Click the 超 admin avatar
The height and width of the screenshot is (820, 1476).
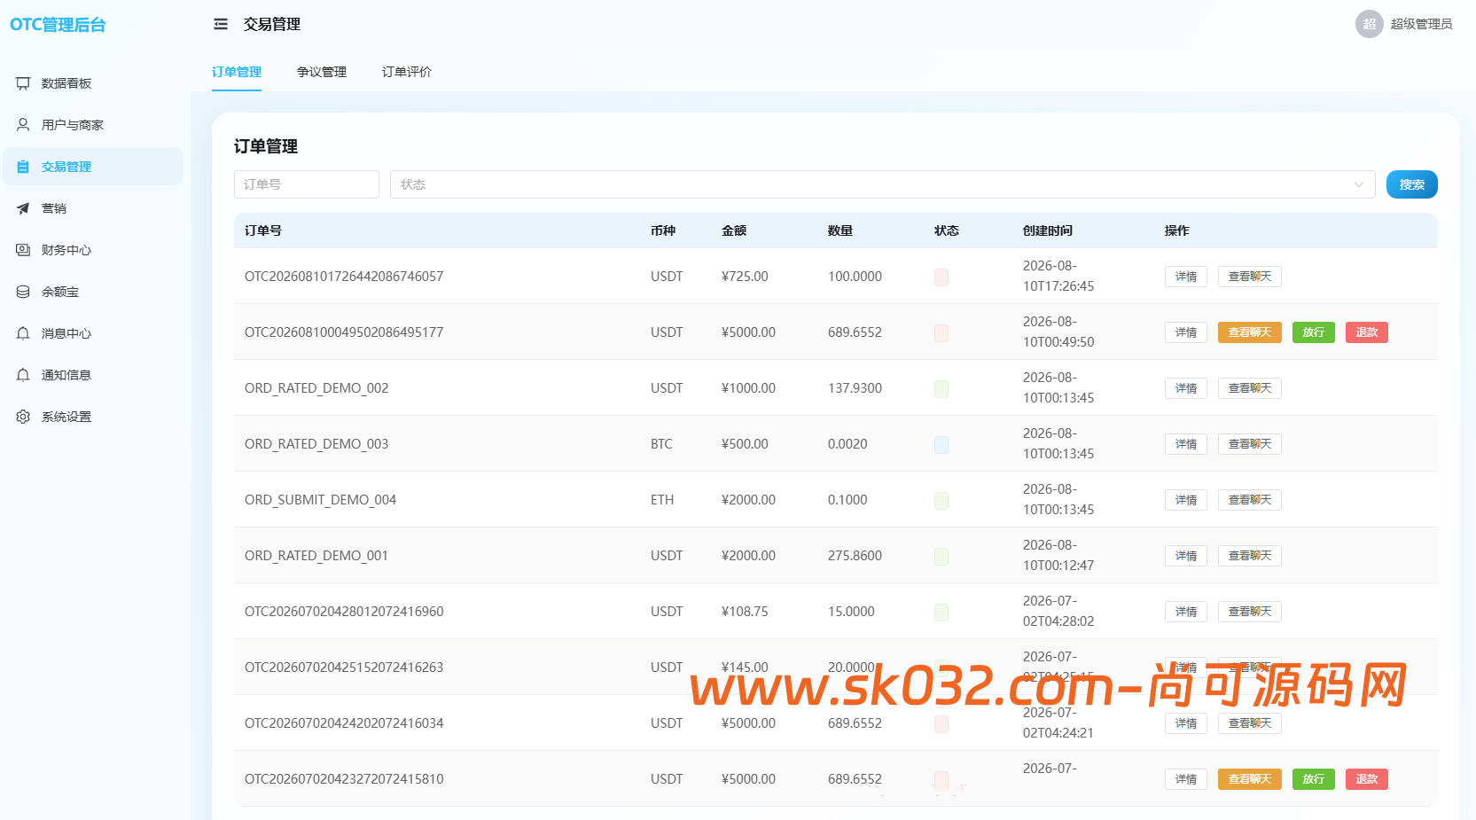1369,24
